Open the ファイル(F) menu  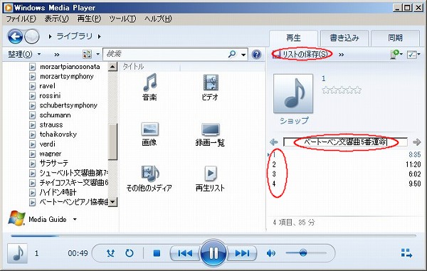click(21, 18)
